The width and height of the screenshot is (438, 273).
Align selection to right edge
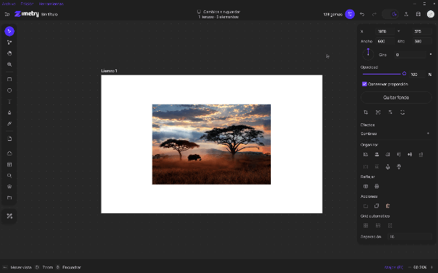point(388,155)
